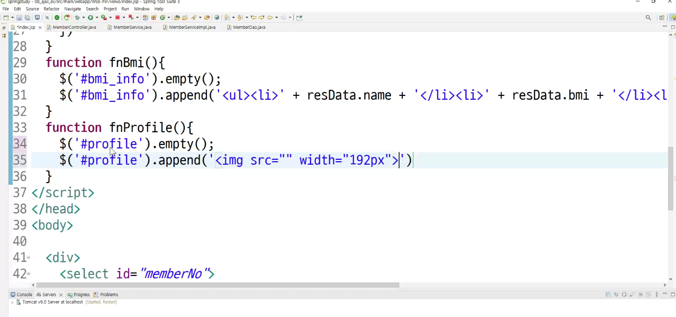Click the '<body>' tag on line 39

click(x=52, y=225)
